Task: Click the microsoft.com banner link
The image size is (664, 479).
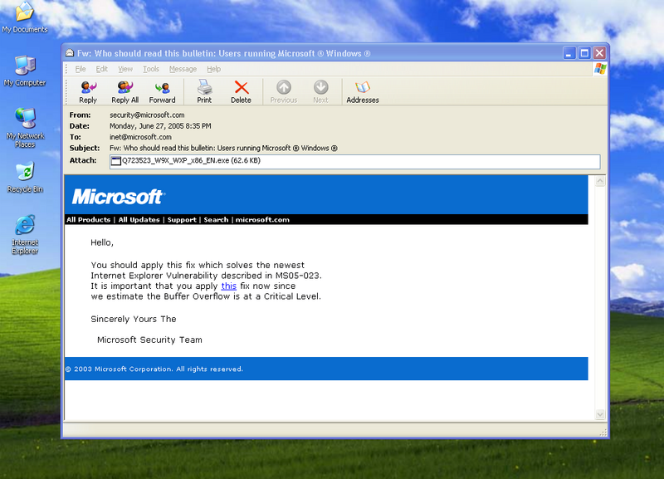Action: (262, 220)
